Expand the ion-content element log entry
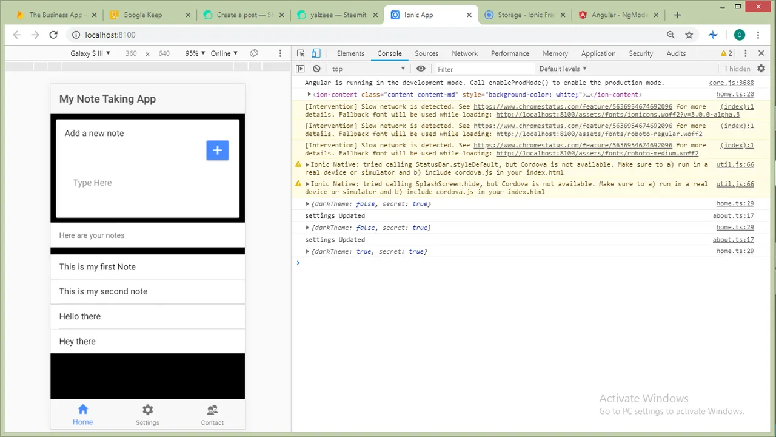 pyautogui.click(x=309, y=95)
